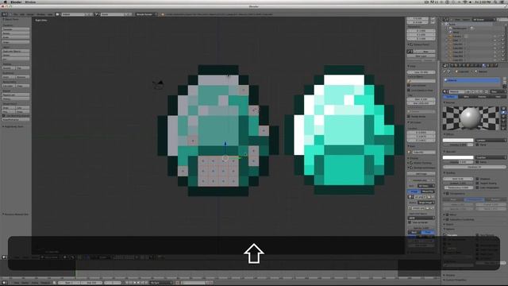Select Surface material type tab

click(x=451, y=97)
